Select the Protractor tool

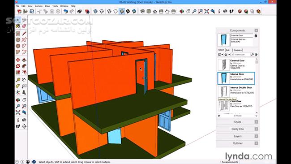(18, 86)
